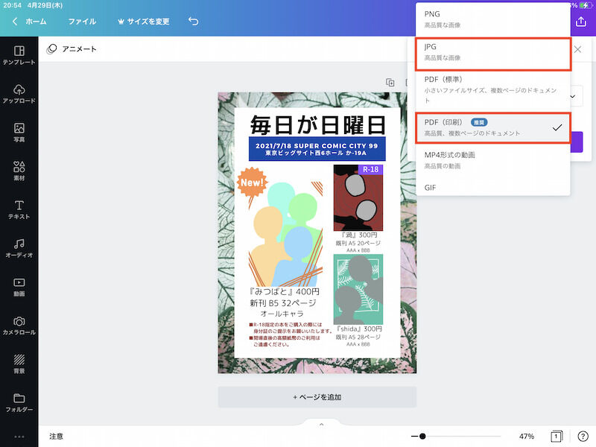Tap the undo arrow in top bar

194,22
